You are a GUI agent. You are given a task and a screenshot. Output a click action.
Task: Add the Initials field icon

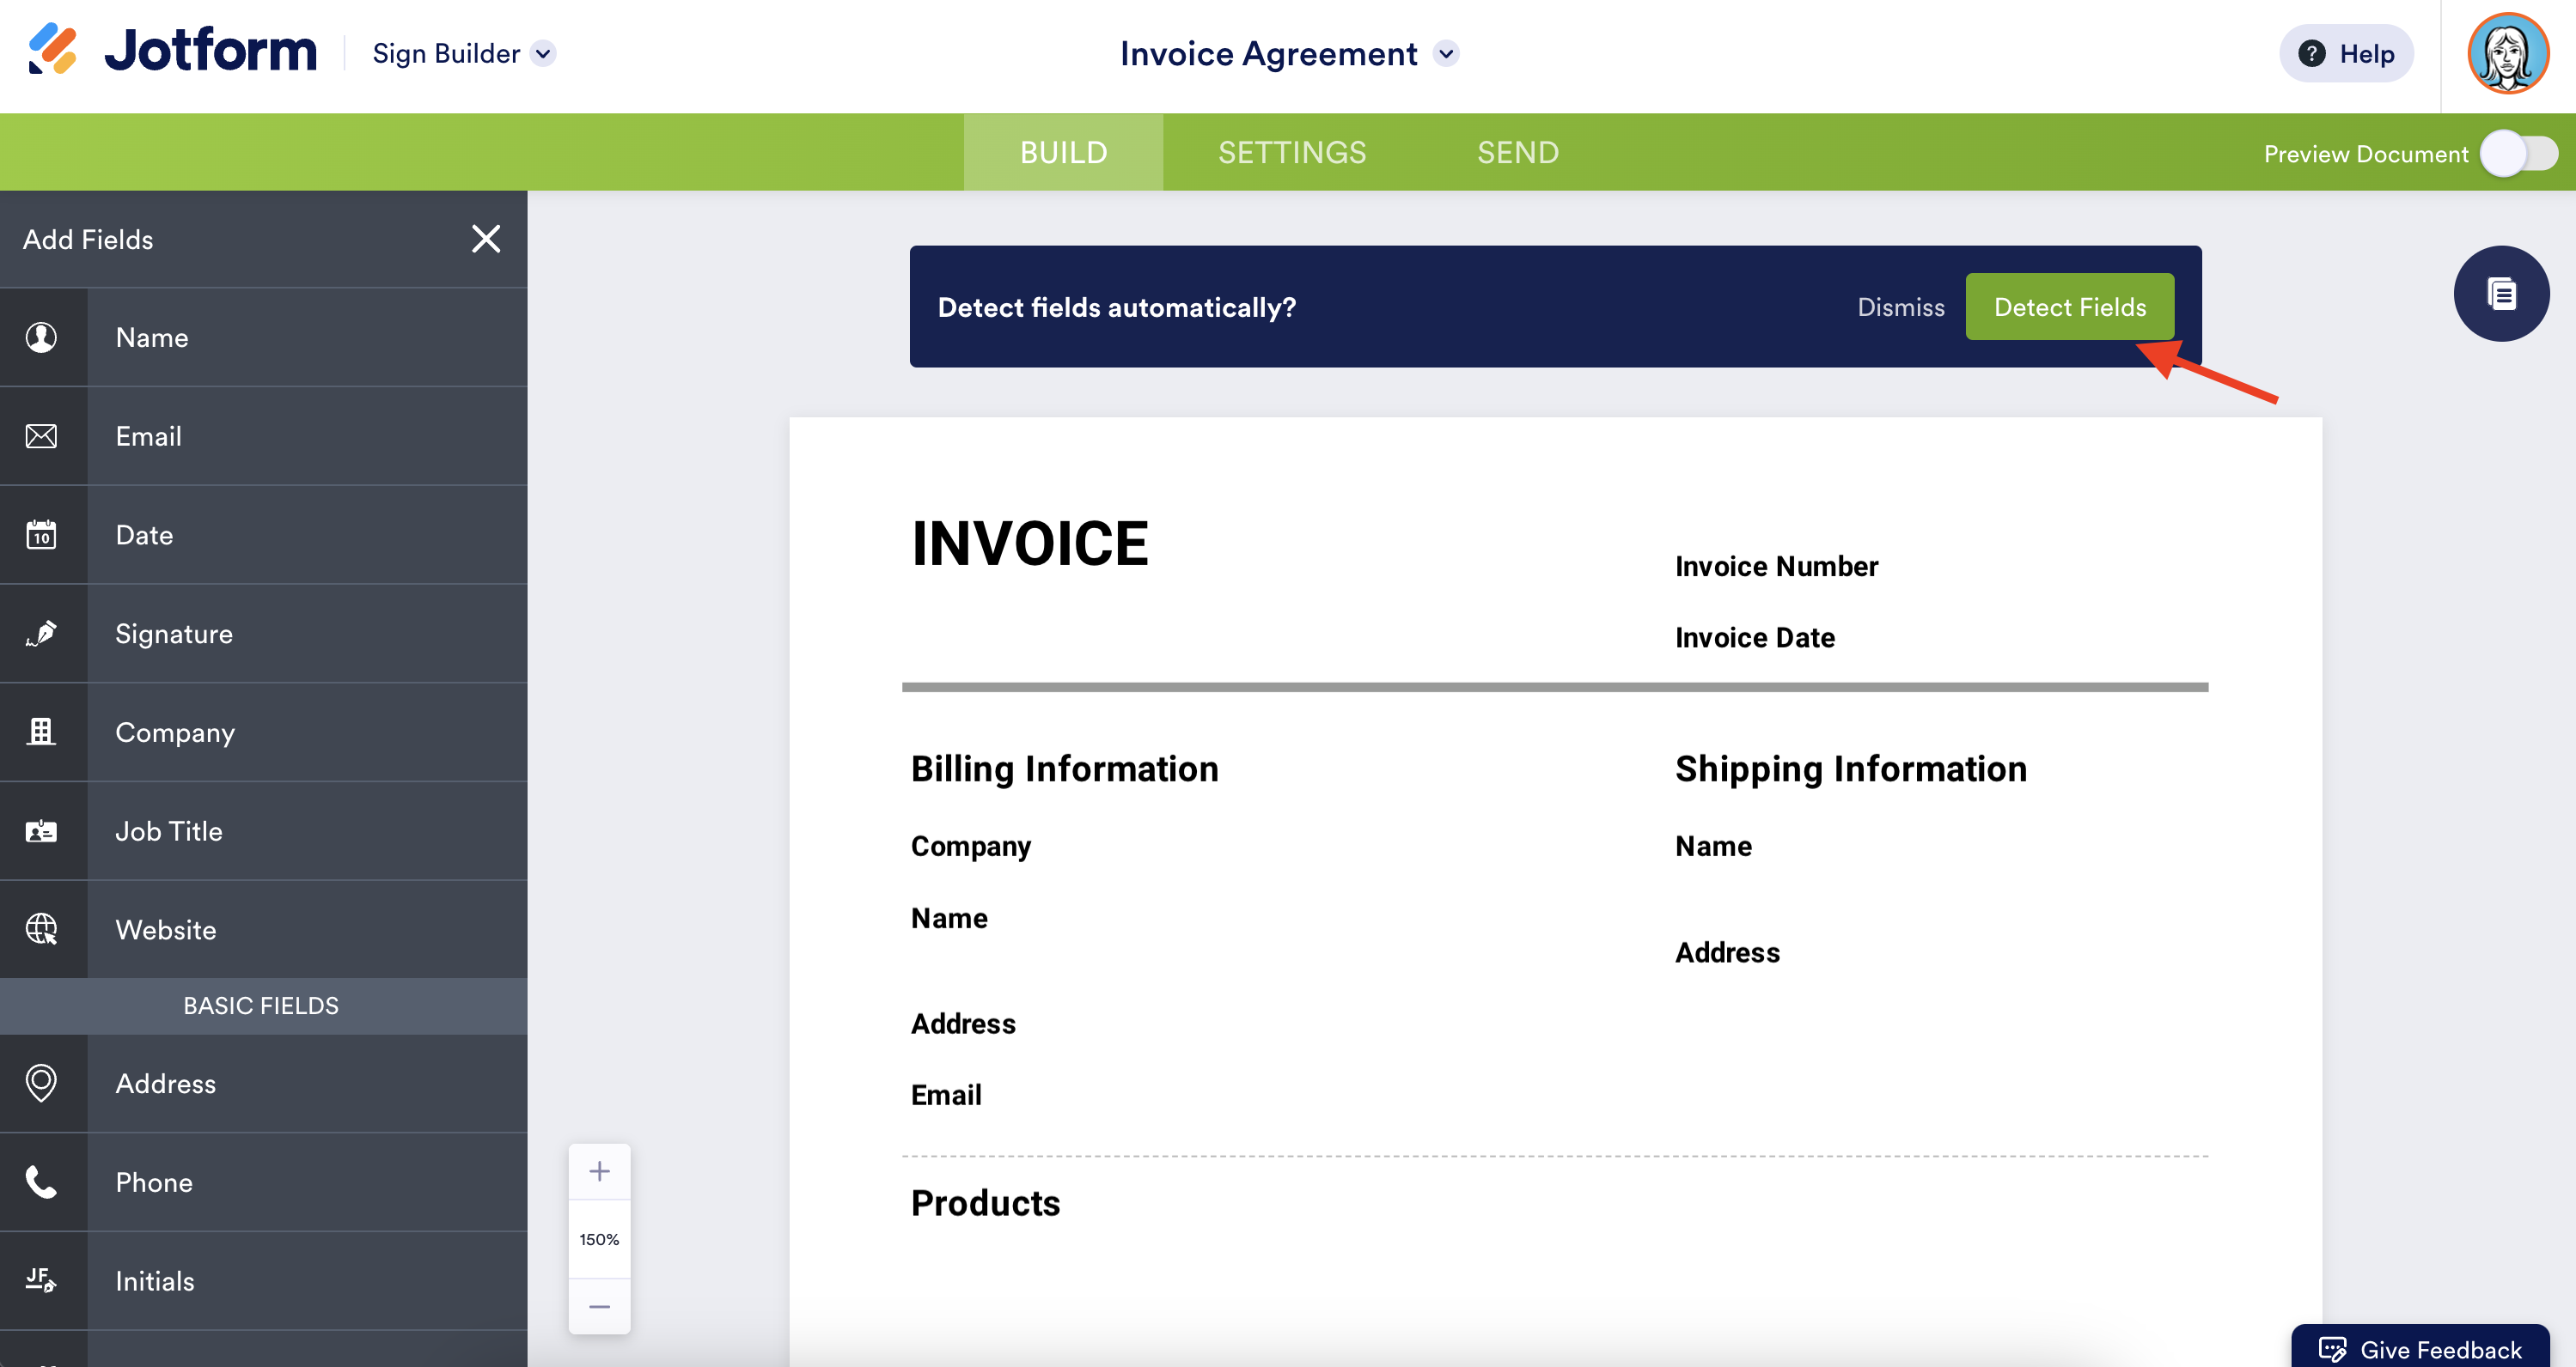click(x=42, y=1280)
